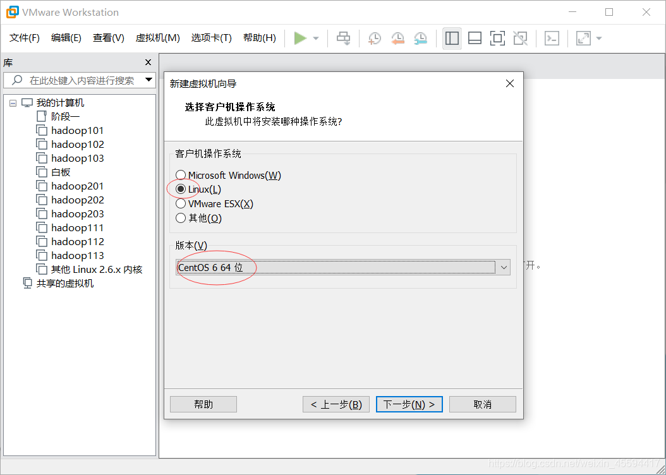The image size is (666, 475).
Task: Select the hadoop101 virtual machine
Action: (77, 130)
